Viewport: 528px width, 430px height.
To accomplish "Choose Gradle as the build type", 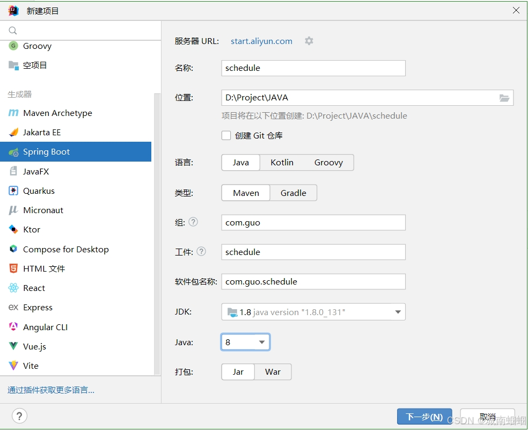I will [x=294, y=193].
